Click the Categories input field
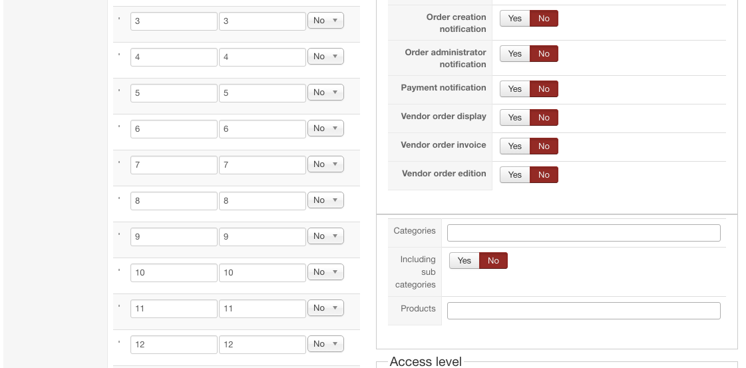This screenshot has width=746, height=368. pyautogui.click(x=584, y=233)
